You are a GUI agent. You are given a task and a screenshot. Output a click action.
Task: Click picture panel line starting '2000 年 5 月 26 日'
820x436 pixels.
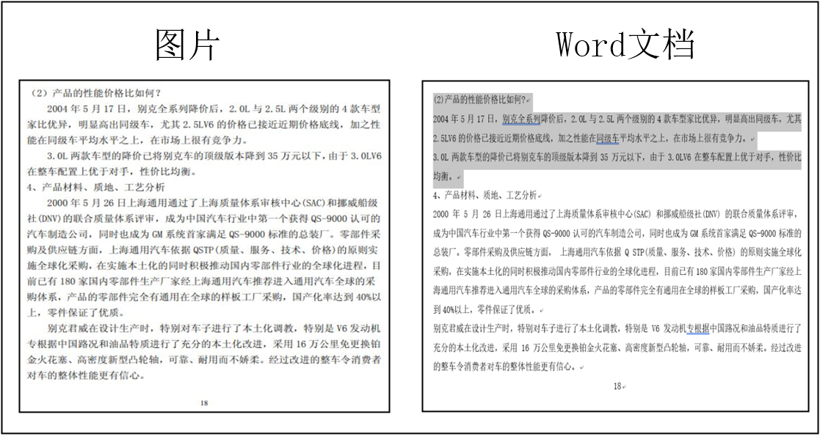point(214,202)
